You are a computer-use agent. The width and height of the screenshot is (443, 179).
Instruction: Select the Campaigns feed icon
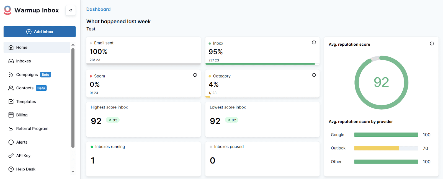click(x=11, y=75)
